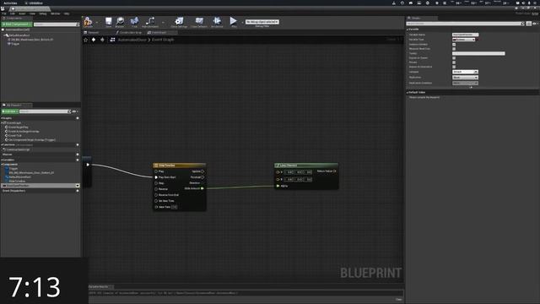The width and height of the screenshot is (540, 304).
Task: Open Activities in the top system bar
Action: [x=10, y=3]
